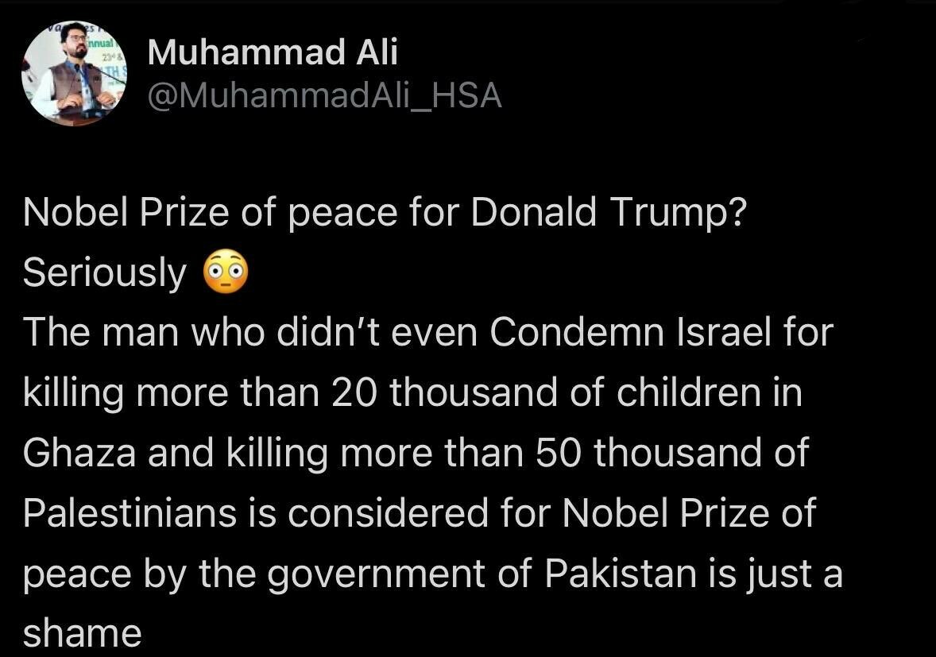
Task: Click the flushed face emoji
Action: click(x=226, y=272)
